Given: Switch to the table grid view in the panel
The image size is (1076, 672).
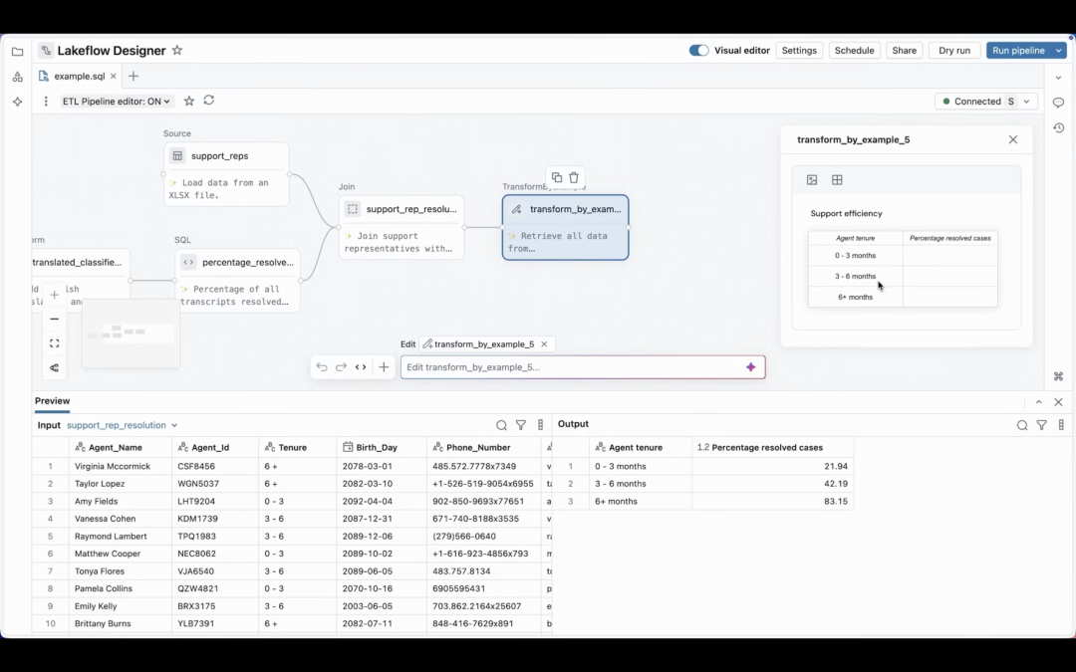Looking at the screenshot, I should click(837, 179).
